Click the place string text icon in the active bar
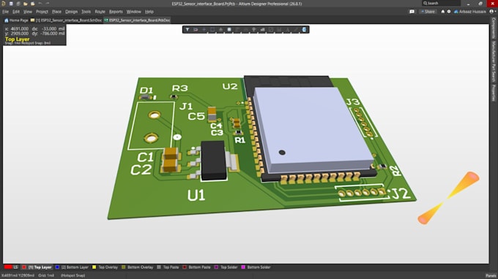498x279 pixels. click(x=287, y=29)
